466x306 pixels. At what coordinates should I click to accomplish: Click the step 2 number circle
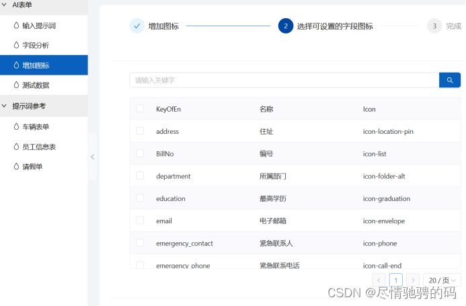tap(286, 26)
